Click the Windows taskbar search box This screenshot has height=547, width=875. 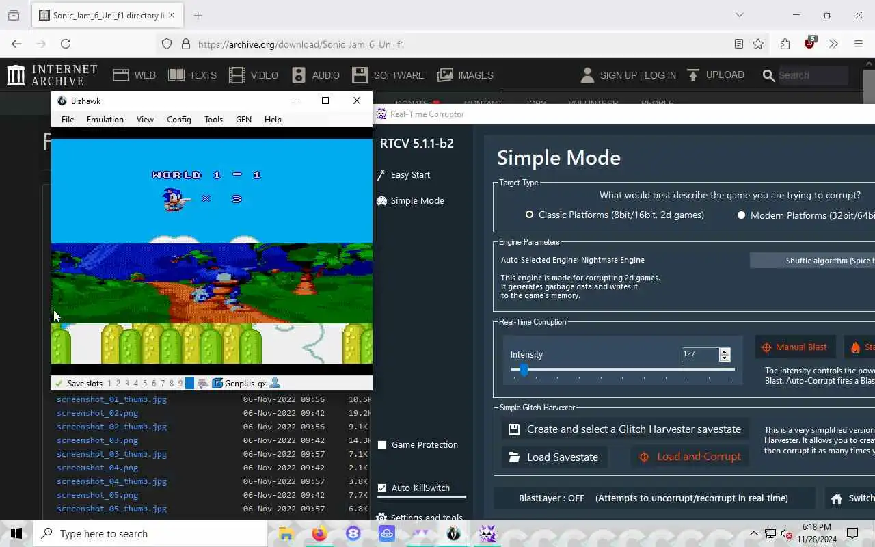click(150, 533)
